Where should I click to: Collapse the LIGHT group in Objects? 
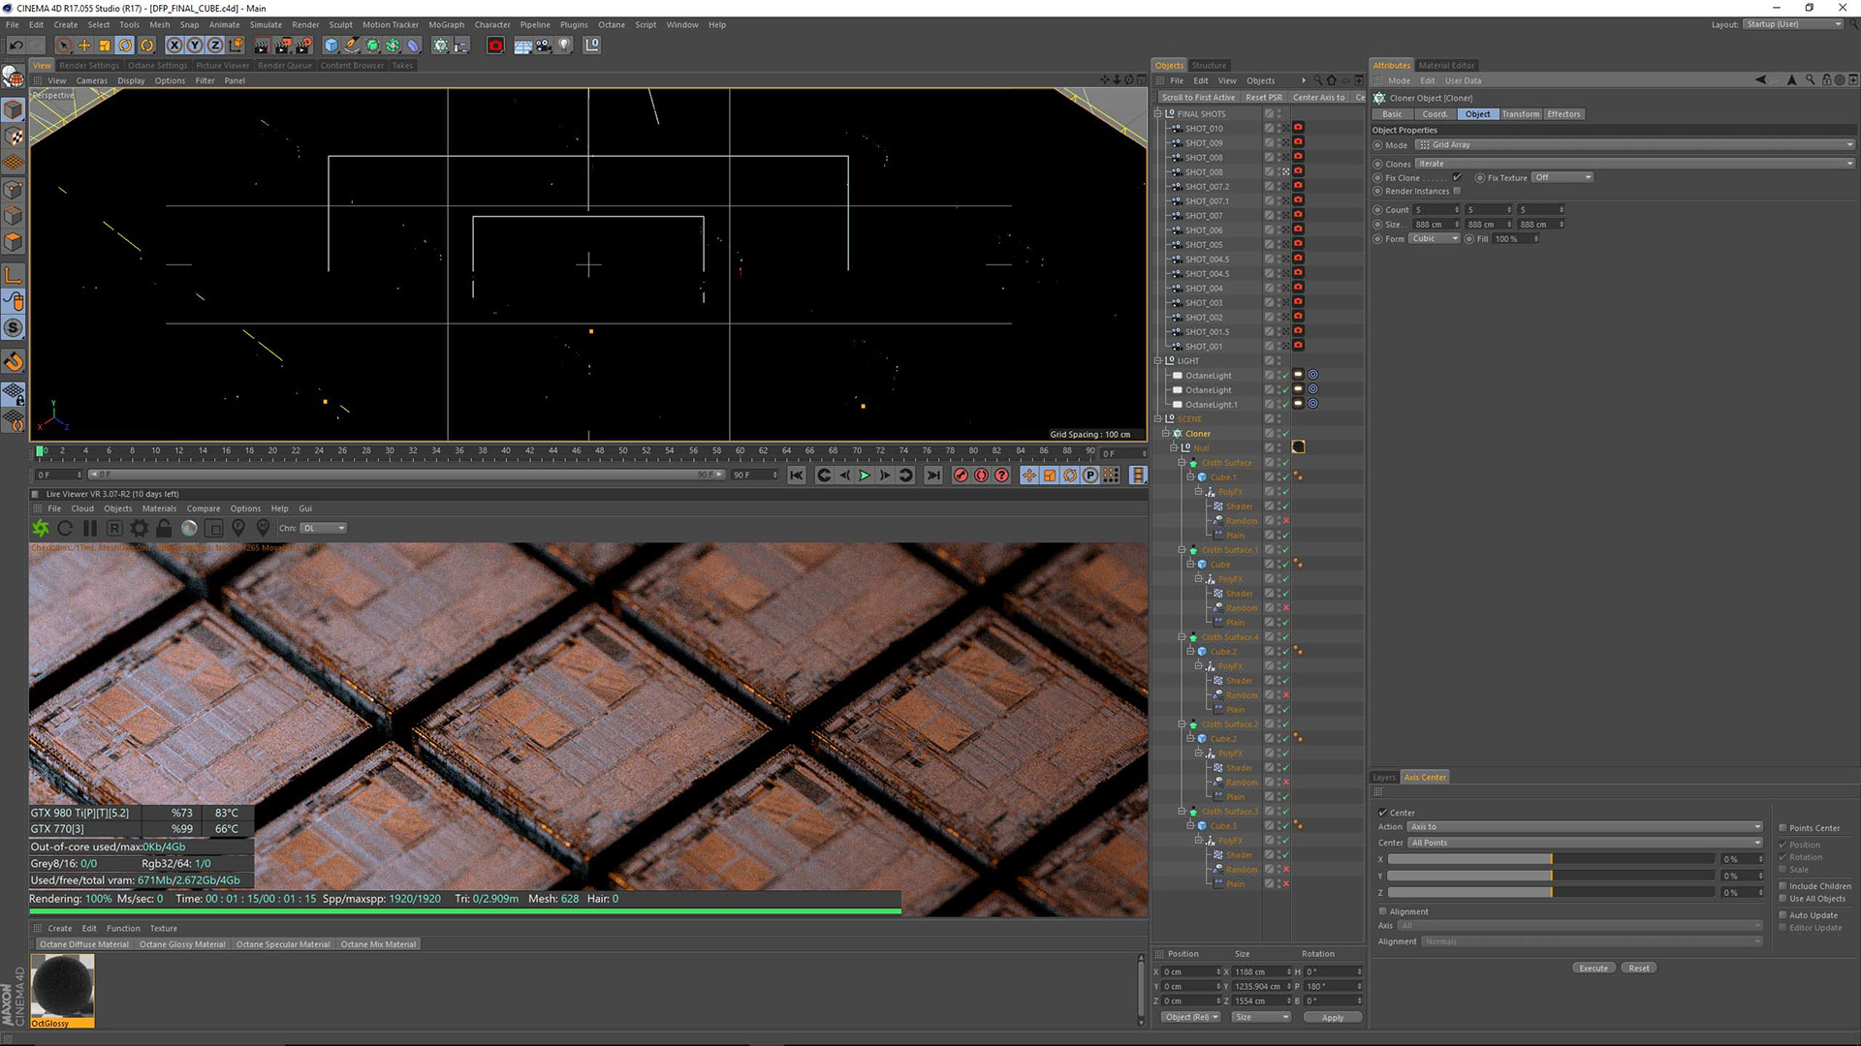(1157, 360)
